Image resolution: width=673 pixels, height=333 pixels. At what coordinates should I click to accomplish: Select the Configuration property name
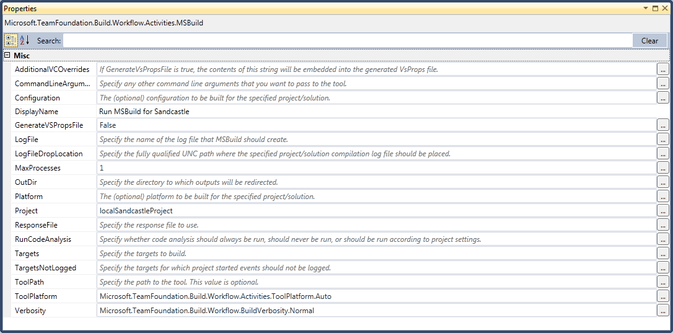coord(37,97)
